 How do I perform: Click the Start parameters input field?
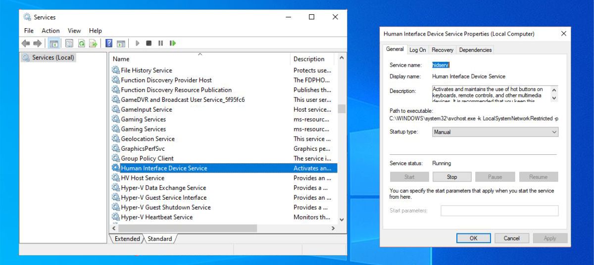click(499, 211)
